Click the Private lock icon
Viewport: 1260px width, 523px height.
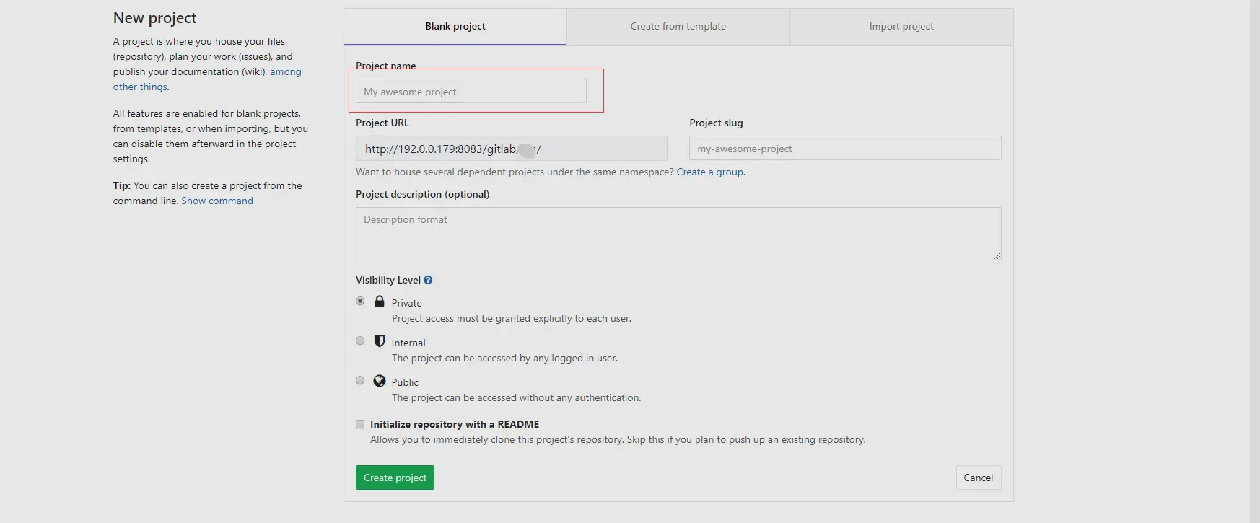(380, 301)
